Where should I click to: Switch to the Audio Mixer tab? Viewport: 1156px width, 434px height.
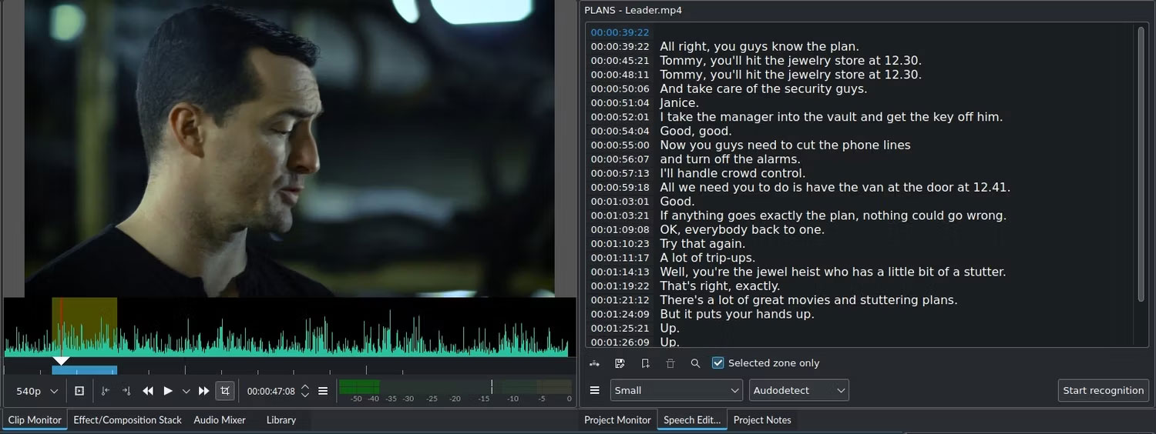point(220,420)
